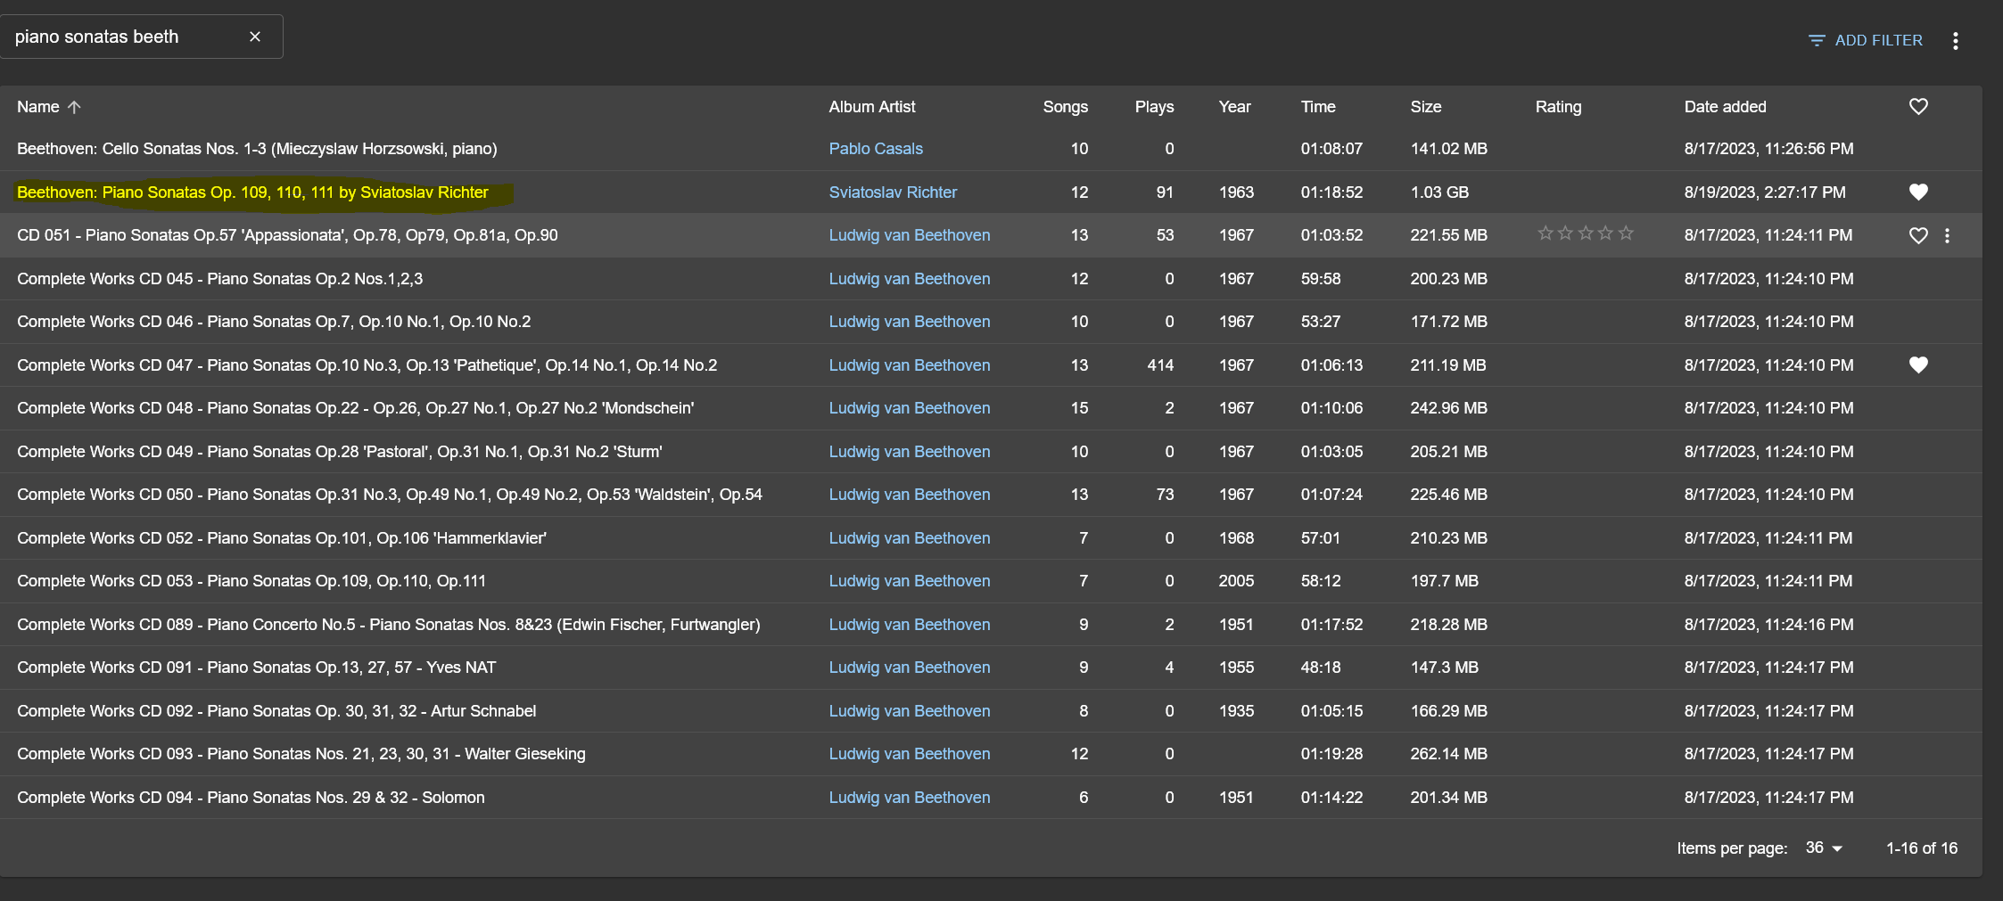Rate CD 051 five stars
Viewport: 2003px width, 901px height.
pos(1626,233)
